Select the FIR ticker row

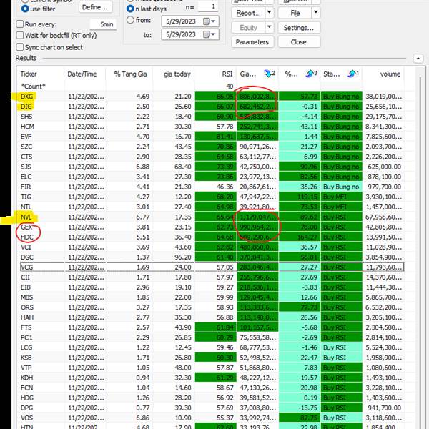click(x=211, y=187)
